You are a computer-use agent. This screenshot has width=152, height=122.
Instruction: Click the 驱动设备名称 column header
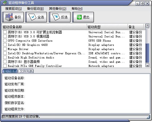tap(45, 27)
